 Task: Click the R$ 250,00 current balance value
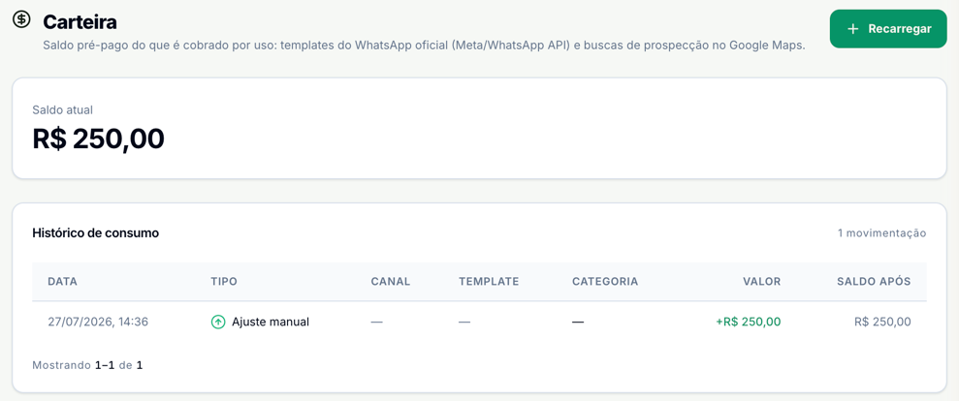99,139
